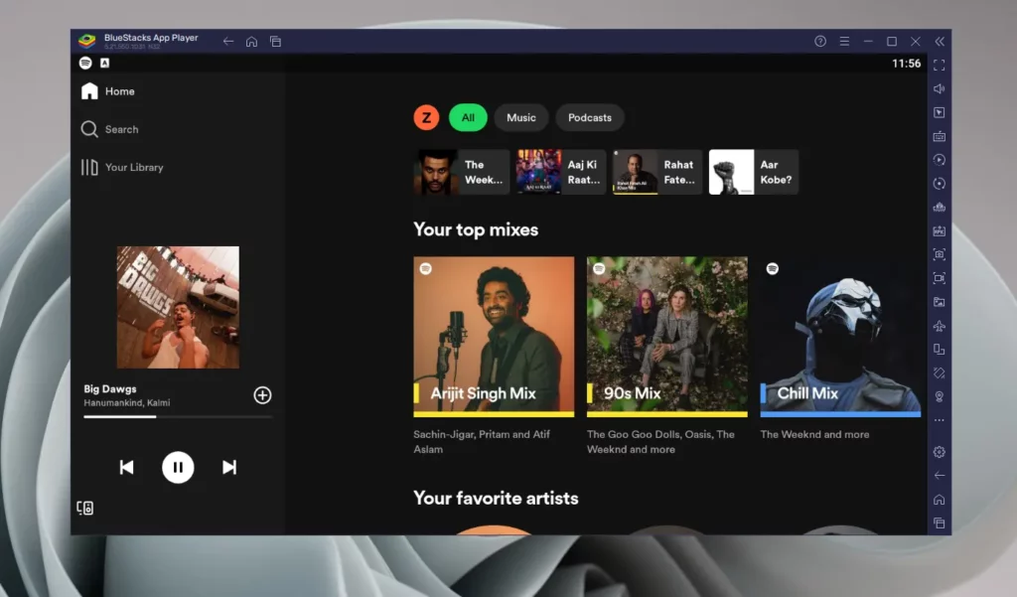Click the 'Your top mixes' heading
Viewport: 1017px width, 597px height.
point(476,229)
